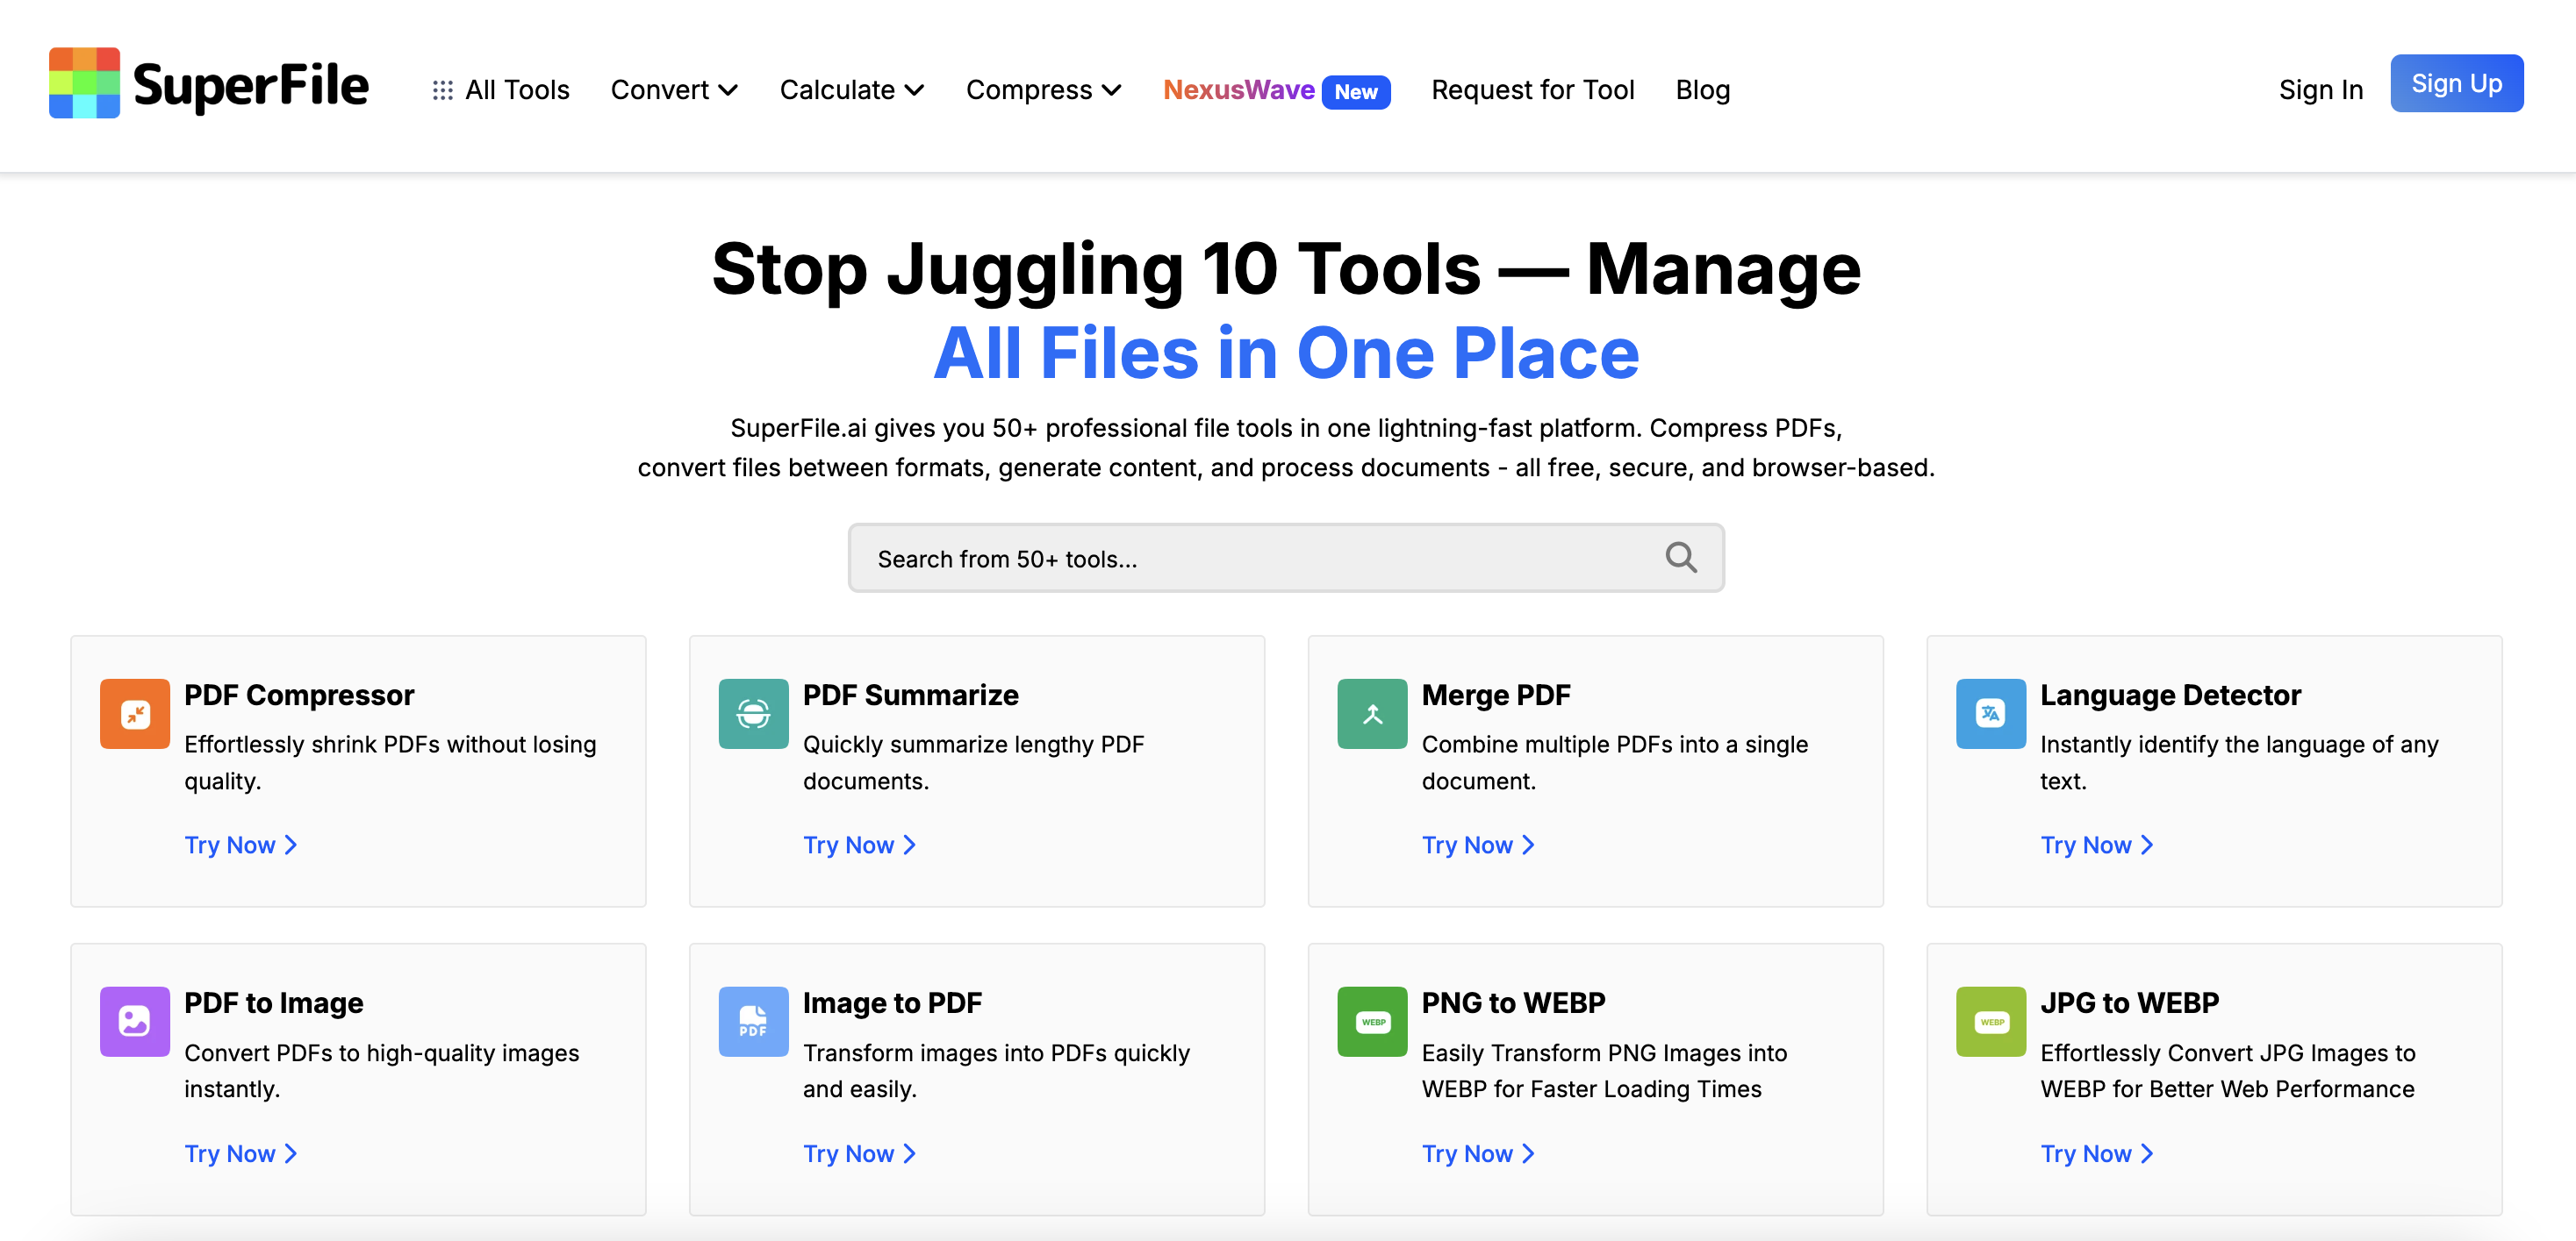Select the Image to PDF document icon

pyautogui.click(x=753, y=1021)
